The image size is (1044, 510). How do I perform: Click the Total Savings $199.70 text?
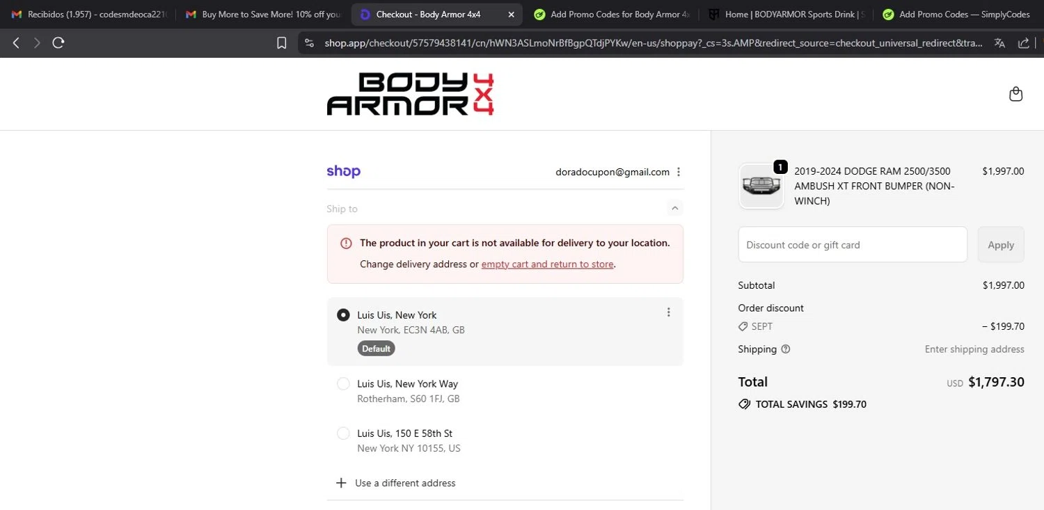811,404
